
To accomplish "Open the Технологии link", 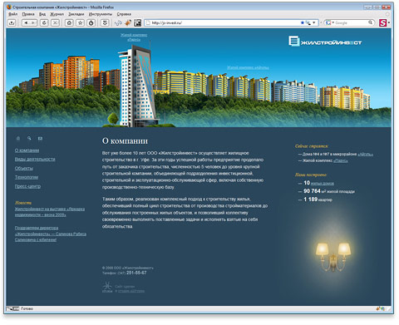I will pos(27,177).
